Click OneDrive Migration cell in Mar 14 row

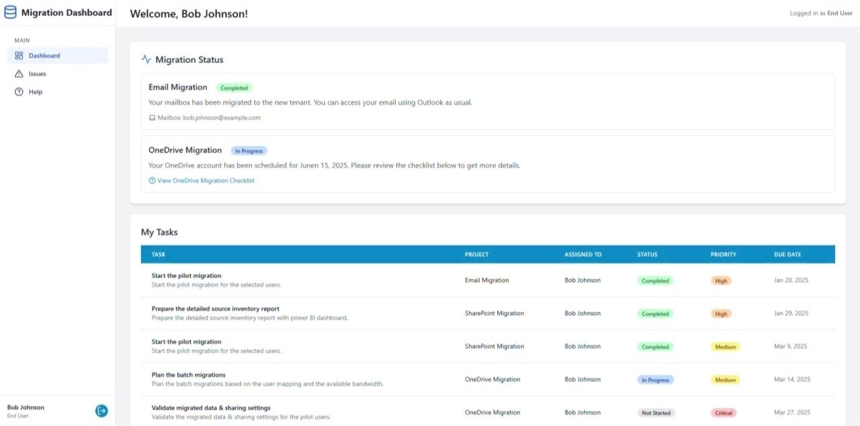pos(492,380)
